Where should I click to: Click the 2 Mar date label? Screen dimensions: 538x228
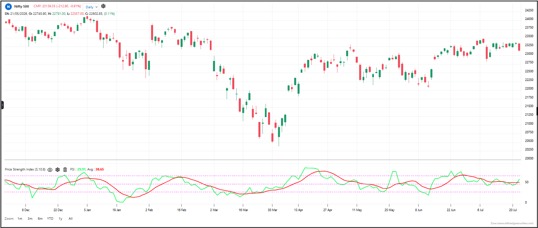click(x=214, y=209)
